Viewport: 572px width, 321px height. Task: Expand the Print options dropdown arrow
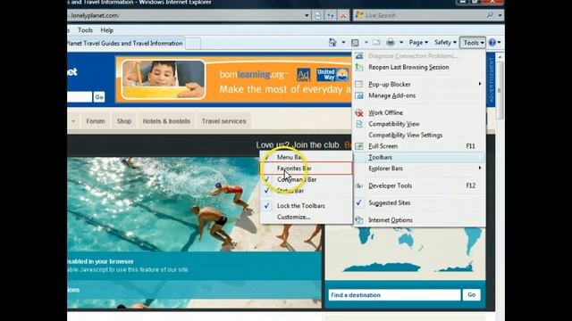click(x=401, y=43)
